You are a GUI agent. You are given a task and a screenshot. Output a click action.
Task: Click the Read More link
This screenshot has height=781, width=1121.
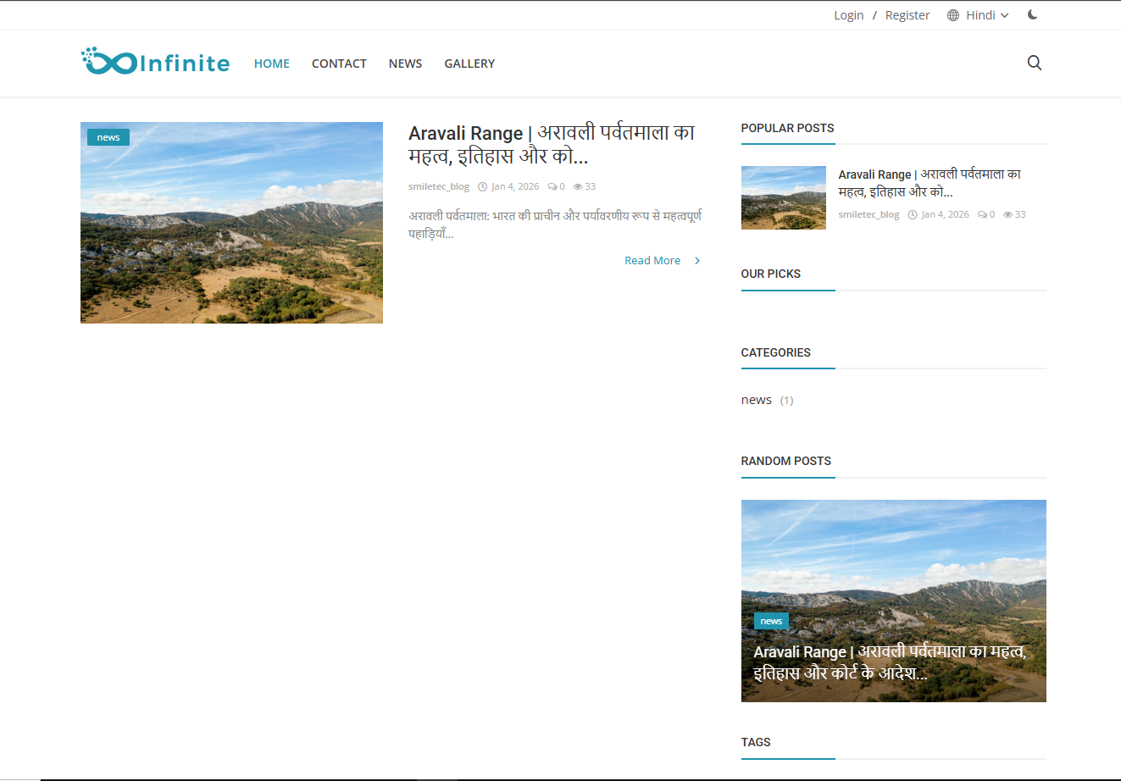(x=652, y=261)
